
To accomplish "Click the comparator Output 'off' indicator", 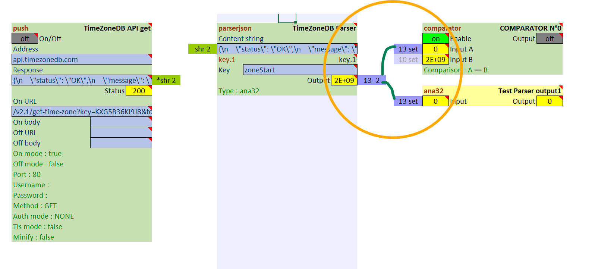I will tap(549, 38).
